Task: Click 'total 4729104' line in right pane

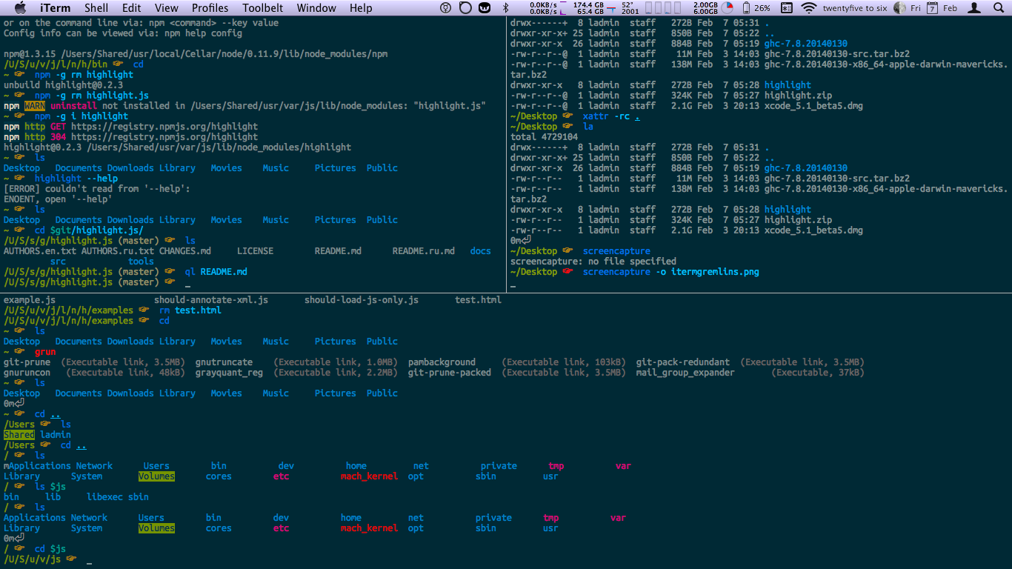Action: pos(545,137)
